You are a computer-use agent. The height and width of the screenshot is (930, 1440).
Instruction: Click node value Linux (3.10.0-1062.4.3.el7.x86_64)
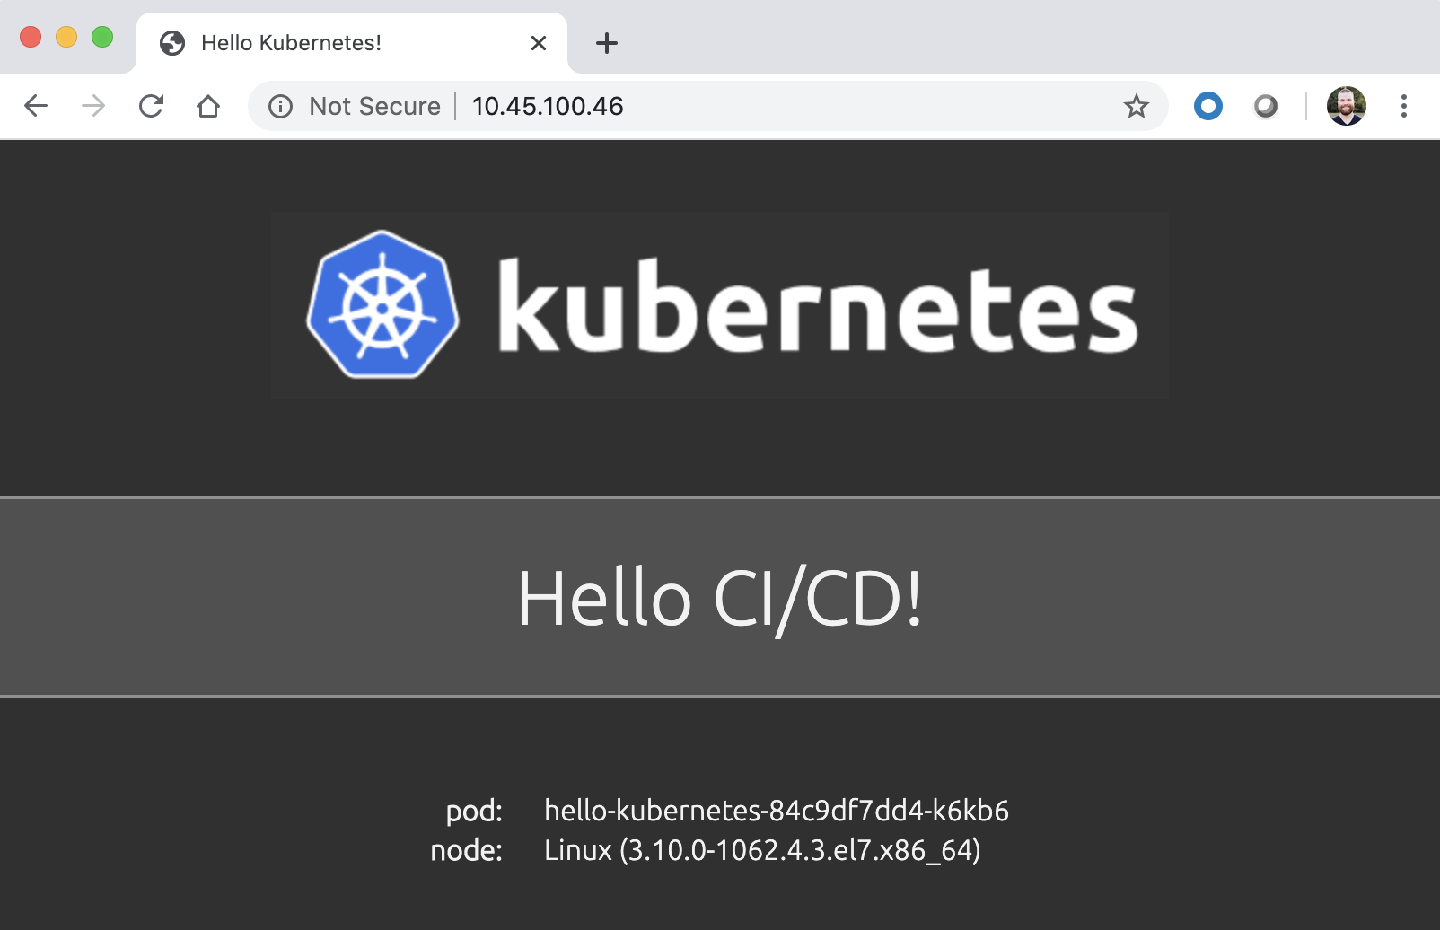coord(762,850)
